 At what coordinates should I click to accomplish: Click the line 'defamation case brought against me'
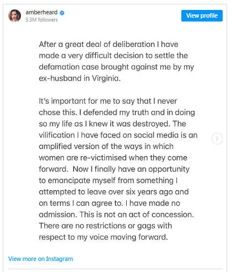click(116, 67)
